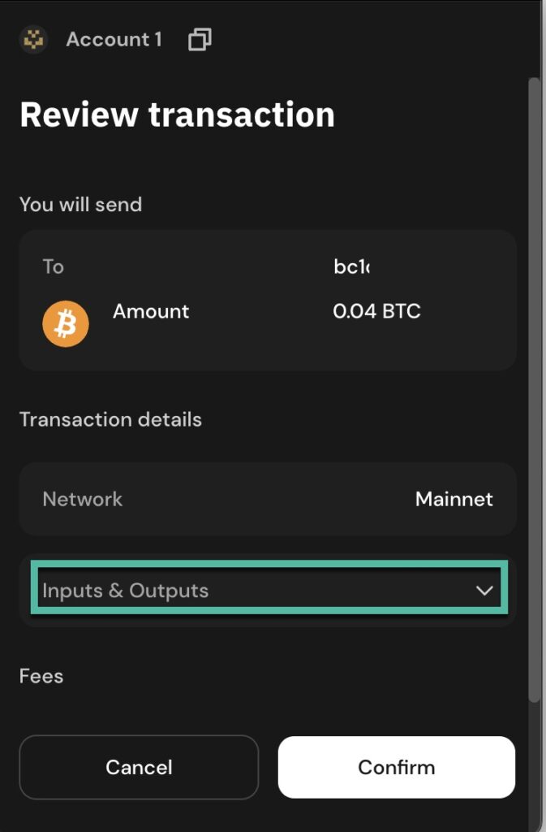Click the Fees section heading

click(41, 676)
